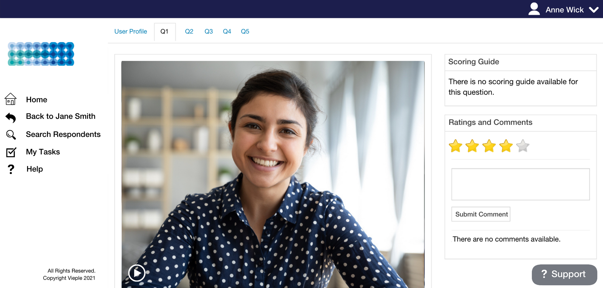
Task: Click the magnifying glass search icon
Action: tap(11, 135)
